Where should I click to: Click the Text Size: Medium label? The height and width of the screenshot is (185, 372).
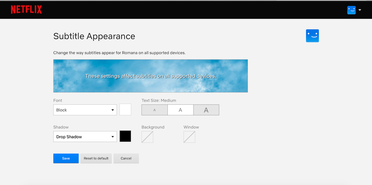click(159, 100)
